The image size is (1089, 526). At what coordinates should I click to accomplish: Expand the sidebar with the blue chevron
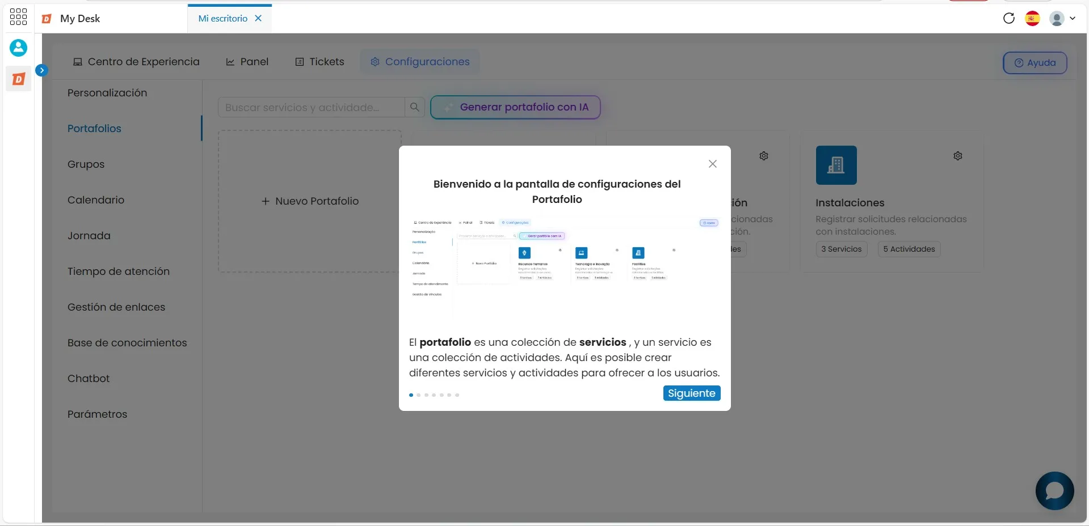[41, 70]
